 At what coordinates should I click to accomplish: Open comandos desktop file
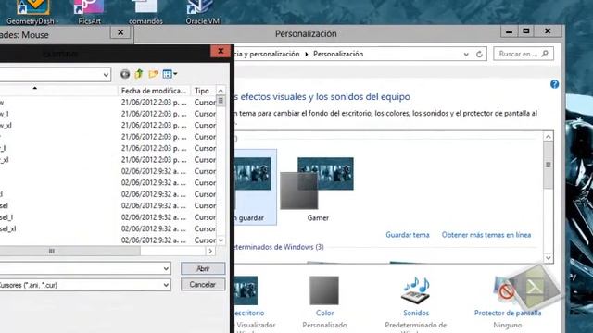[145, 12]
